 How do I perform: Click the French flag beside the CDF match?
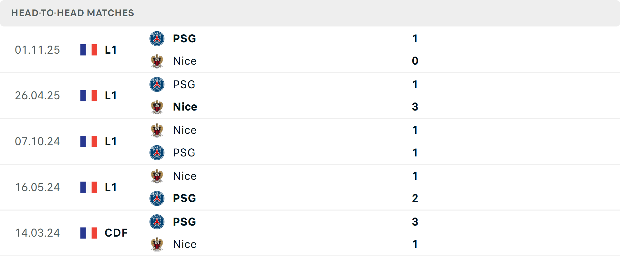89,233
